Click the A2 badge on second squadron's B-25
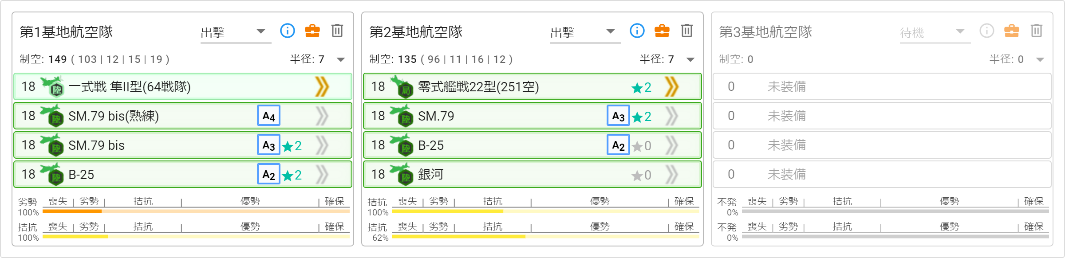 (618, 145)
